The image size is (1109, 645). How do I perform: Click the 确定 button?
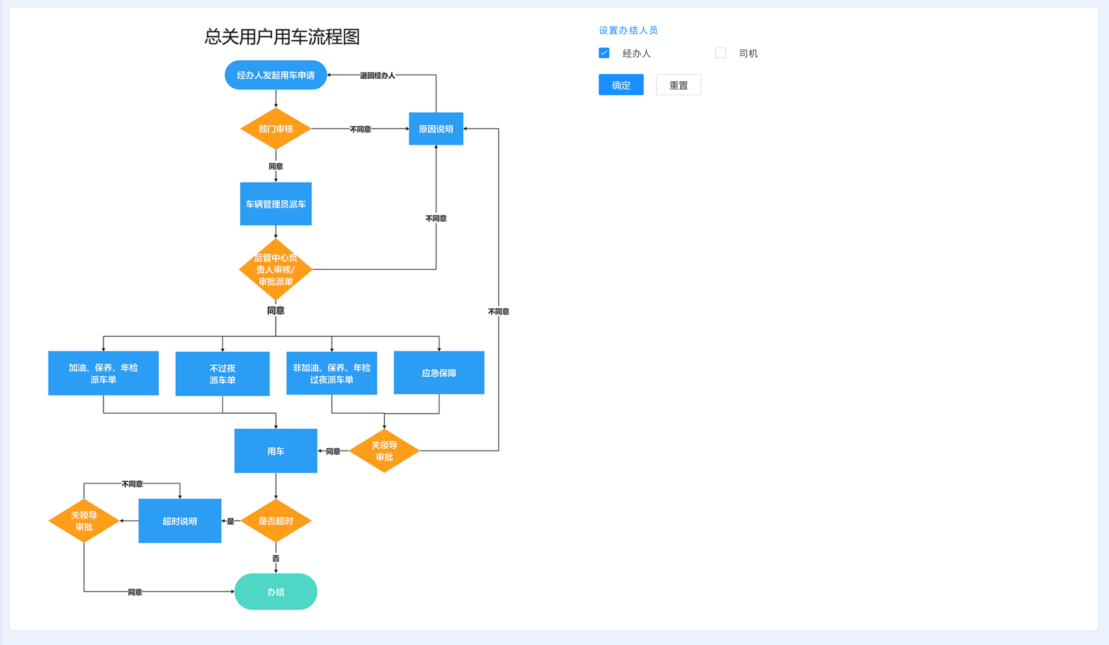click(x=621, y=85)
